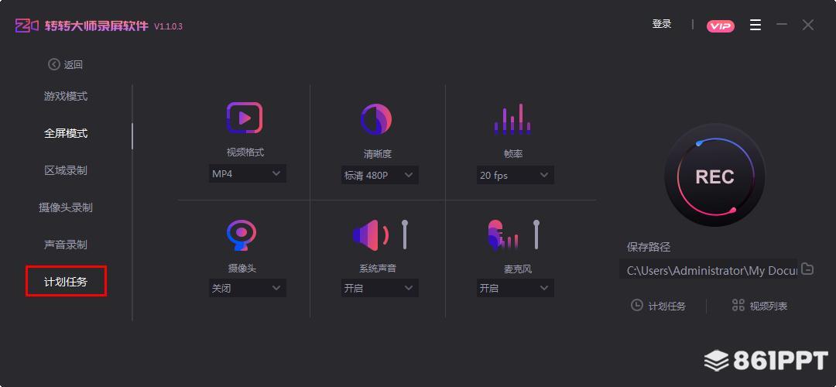836x387 pixels.
Task: Click the video format play icon
Action: coord(245,118)
